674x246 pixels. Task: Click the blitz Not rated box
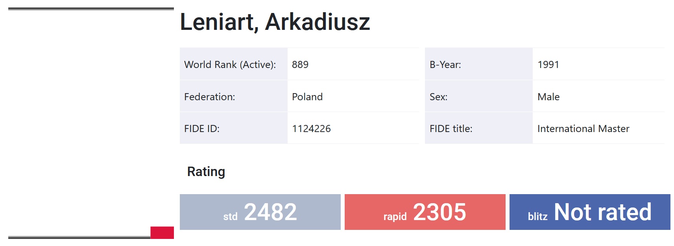click(x=590, y=212)
